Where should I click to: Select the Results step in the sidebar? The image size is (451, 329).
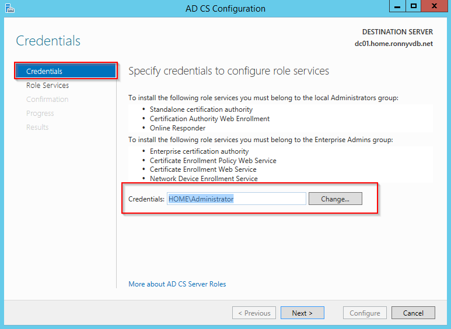click(x=37, y=128)
